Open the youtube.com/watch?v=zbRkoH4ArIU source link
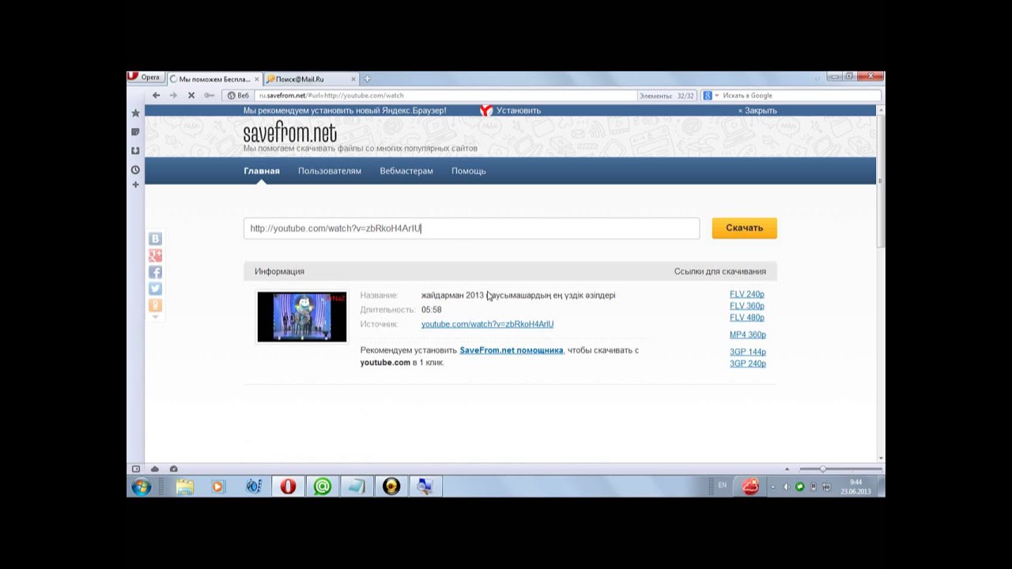This screenshot has height=569, width=1012. coord(487,324)
